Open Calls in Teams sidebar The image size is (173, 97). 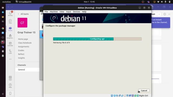(x=10, y=51)
